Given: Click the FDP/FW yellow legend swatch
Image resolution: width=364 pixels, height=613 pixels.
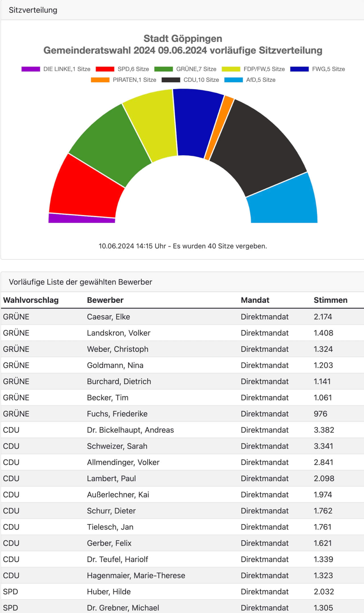Looking at the screenshot, I should [231, 69].
